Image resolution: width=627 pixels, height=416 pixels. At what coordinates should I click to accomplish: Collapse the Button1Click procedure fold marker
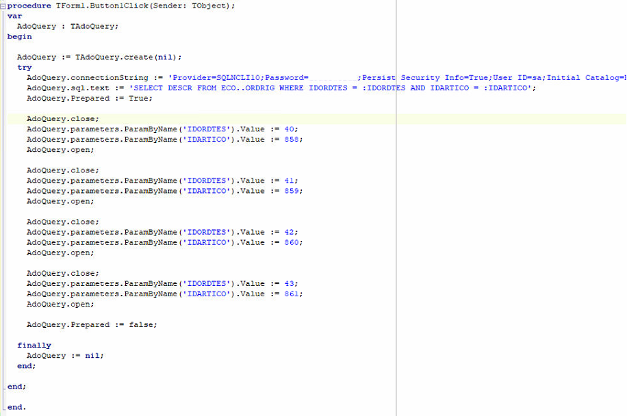click(3, 5)
